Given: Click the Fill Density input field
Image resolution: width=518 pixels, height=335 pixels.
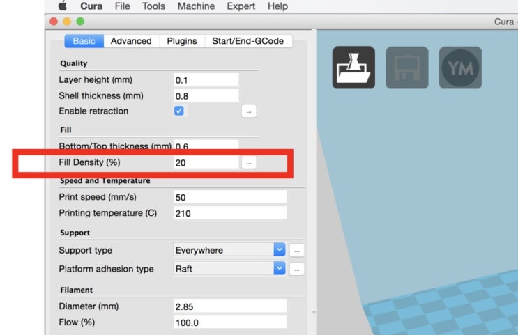Looking at the screenshot, I should point(206,162).
